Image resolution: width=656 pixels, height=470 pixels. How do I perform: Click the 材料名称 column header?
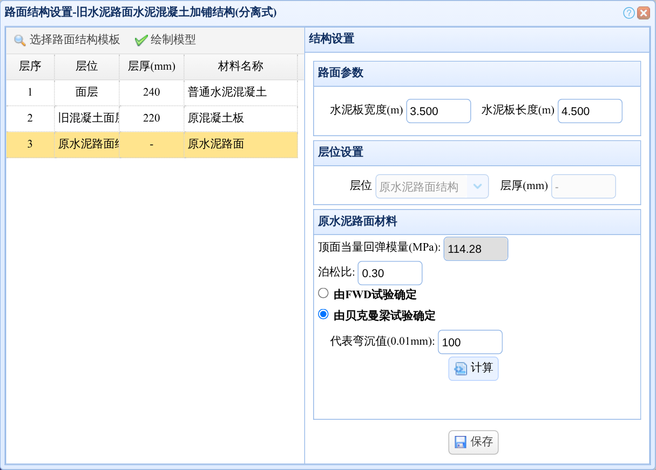point(241,66)
